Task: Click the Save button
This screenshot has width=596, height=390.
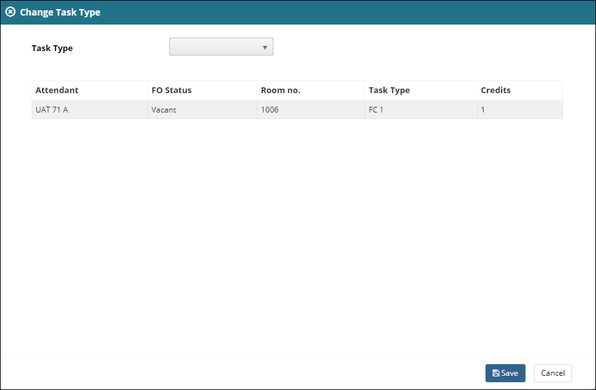Action: [x=506, y=373]
